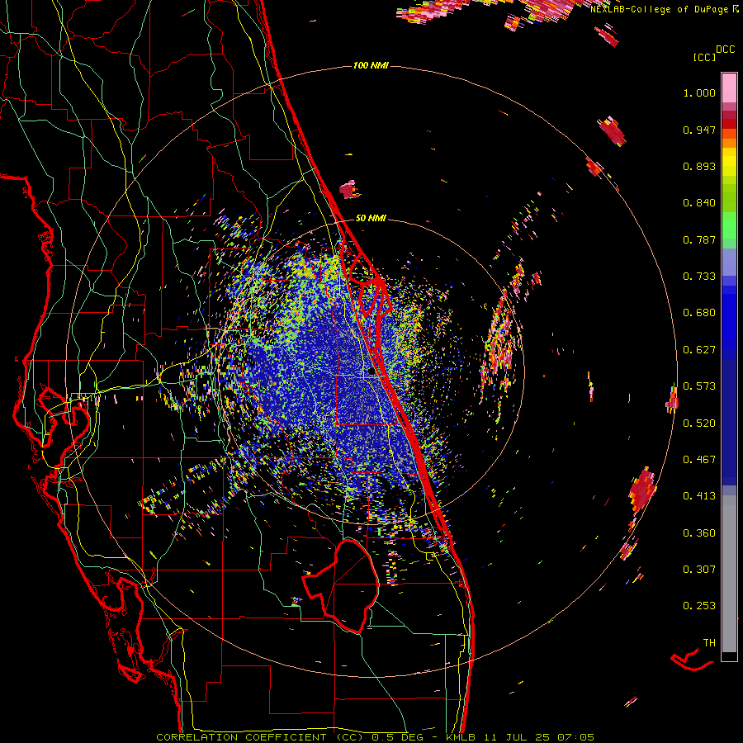The height and width of the screenshot is (743, 743).
Task: Click the NEXLAB-College of DuPage watermark text
Action: [659, 9]
